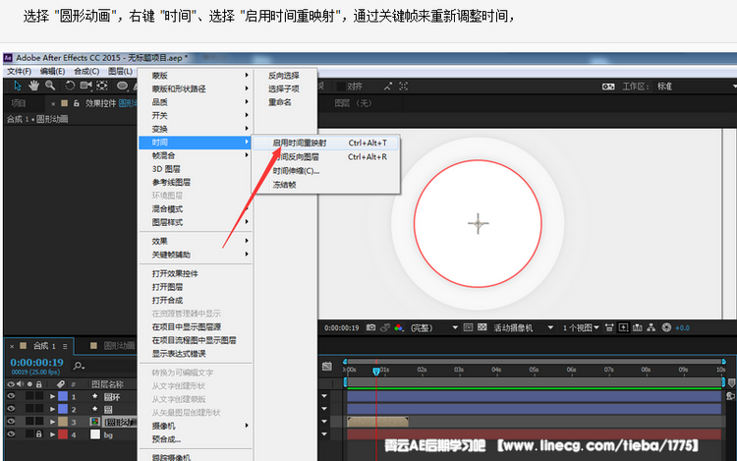Image resolution: width=737 pixels, height=461 pixels.
Task: Click the RGB channel display icon
Action: [x=399, y=327]
